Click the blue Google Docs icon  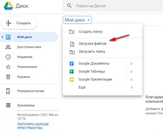(x=72, y=64)
